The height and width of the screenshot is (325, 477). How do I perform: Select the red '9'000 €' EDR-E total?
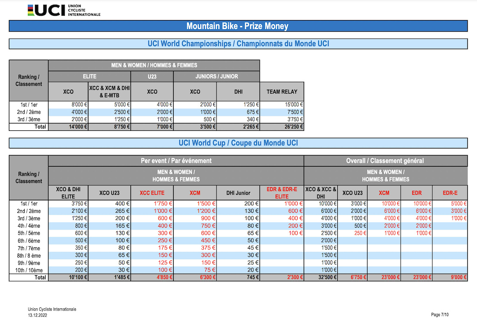tap(450, 277)
